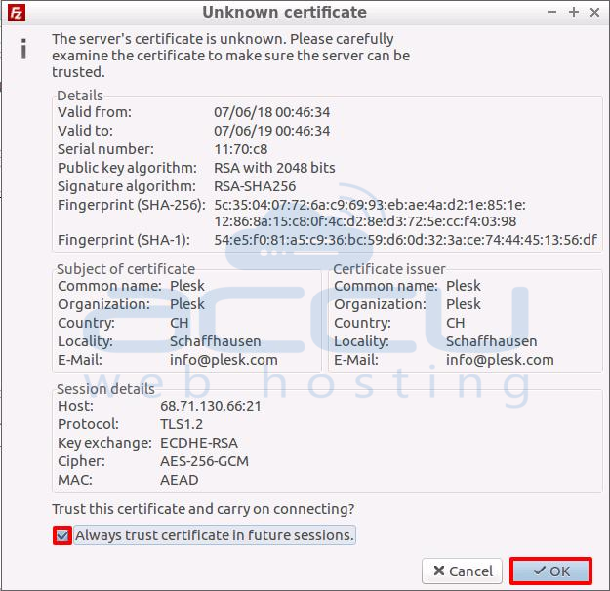The width and height of the screenshot is (610, 591).
Task: Click the 'Certificate issuer' group heading
Action: (389, 269)
